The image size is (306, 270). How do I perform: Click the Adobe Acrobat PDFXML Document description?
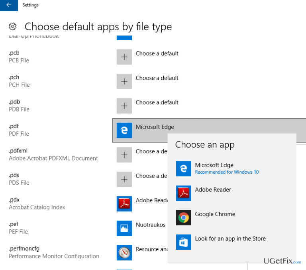[53, 158]
